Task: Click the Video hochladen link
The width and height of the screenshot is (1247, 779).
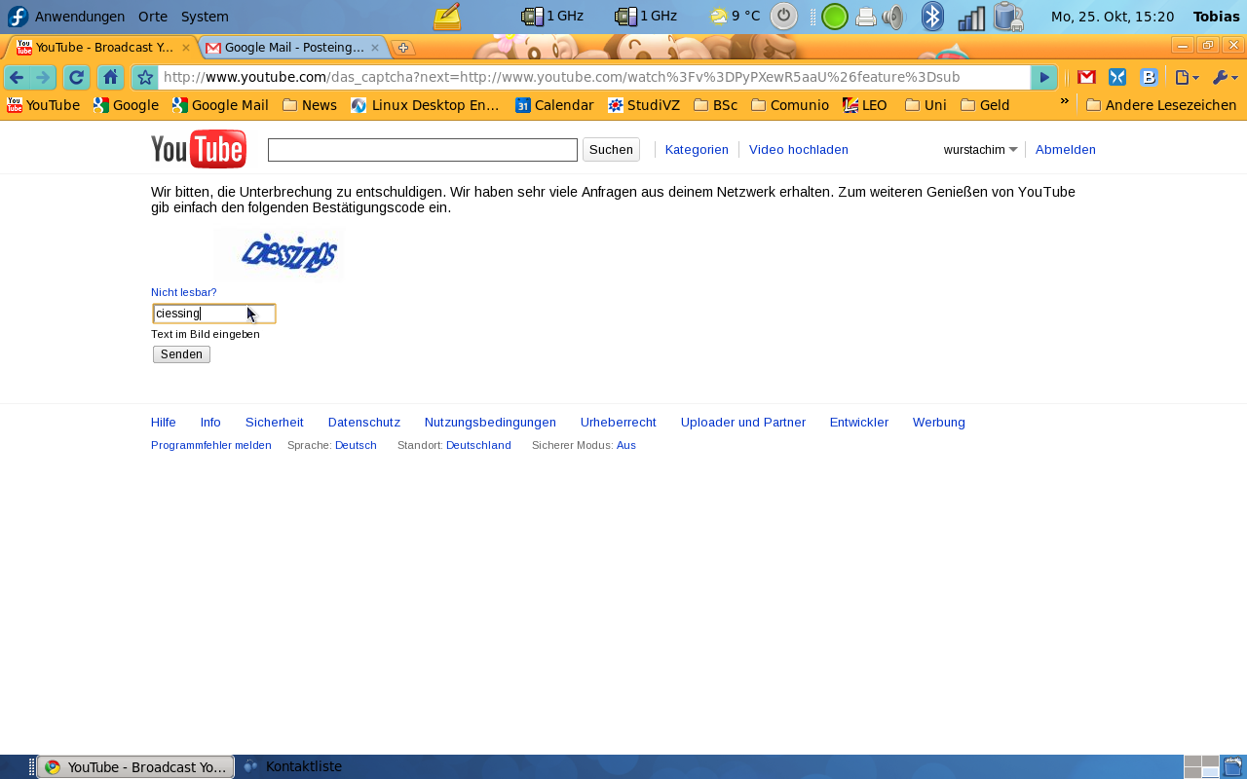Action: pyautogui.click(x=799, y=150)
